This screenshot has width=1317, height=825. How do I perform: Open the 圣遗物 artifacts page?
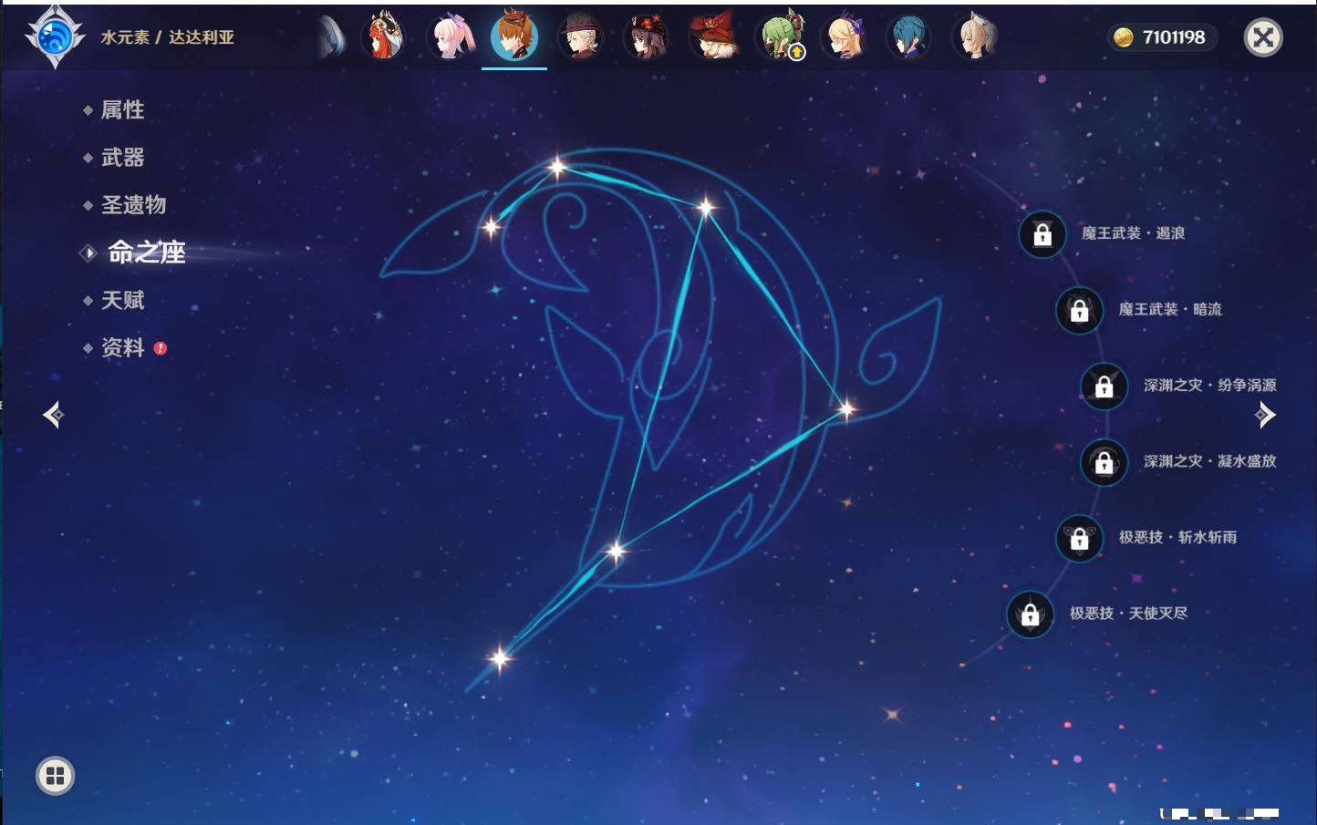[133, 205]
